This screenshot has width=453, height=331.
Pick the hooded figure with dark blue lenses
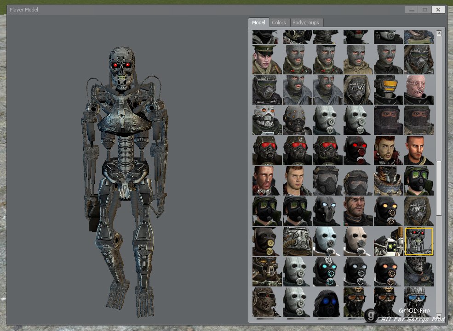pyautogui.click(x=327, y=302)
